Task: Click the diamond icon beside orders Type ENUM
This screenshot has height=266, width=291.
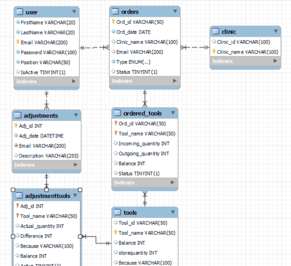Action: point(113,61)
